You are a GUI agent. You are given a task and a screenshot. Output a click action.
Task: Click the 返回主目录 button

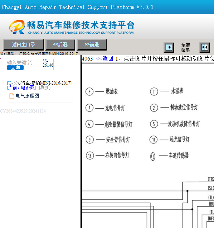tap(23, 45)
